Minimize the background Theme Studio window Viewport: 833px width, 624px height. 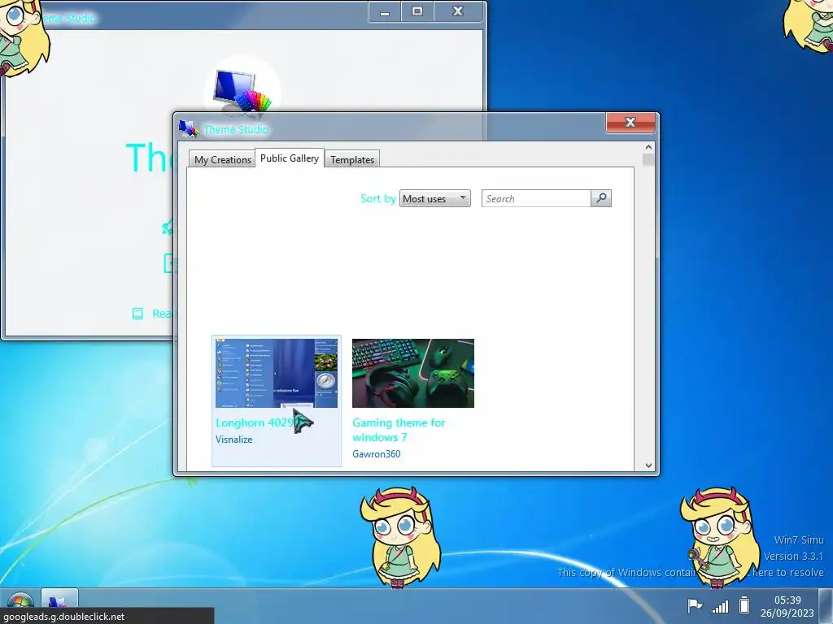coord(385,11)
